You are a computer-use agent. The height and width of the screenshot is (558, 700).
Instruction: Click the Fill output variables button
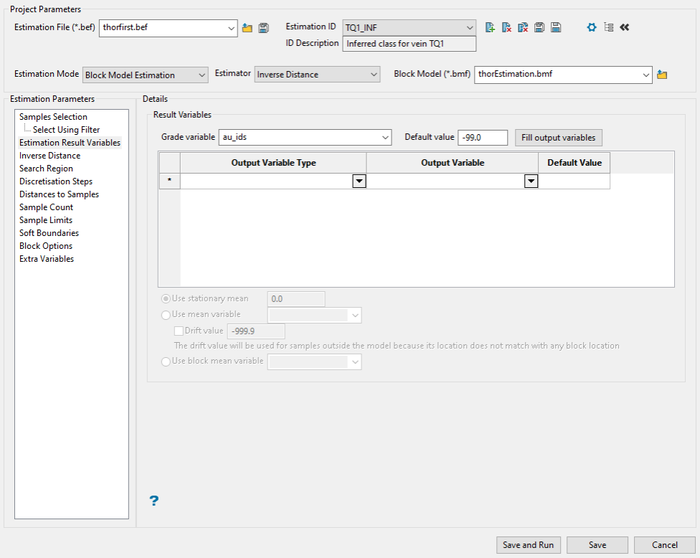pos(559,137)
